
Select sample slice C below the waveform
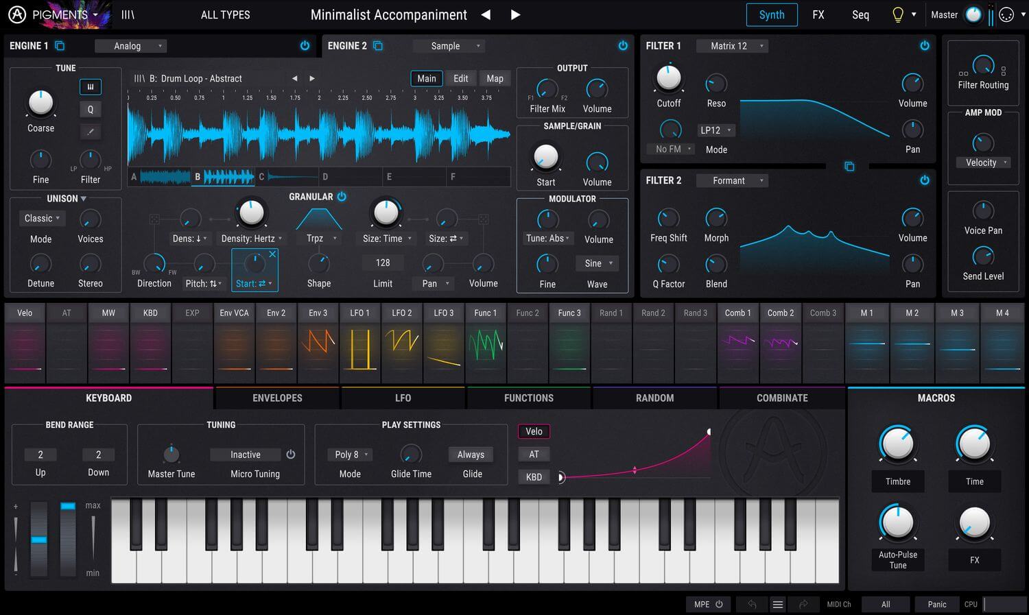[x=288, y=177]
